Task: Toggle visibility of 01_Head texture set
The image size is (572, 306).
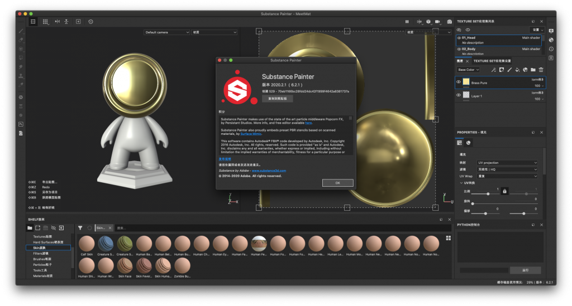Action: pos(459,38)
